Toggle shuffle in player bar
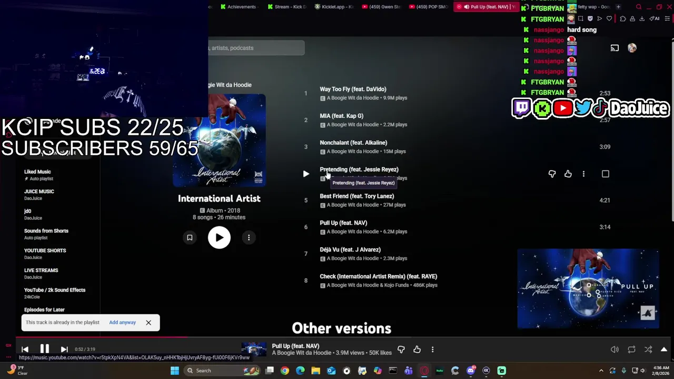 (x=648, y=350)
